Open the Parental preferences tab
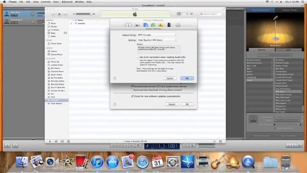The height and width of the screenshot is (173, 307). pyautogui.click(x=161, y=25)
